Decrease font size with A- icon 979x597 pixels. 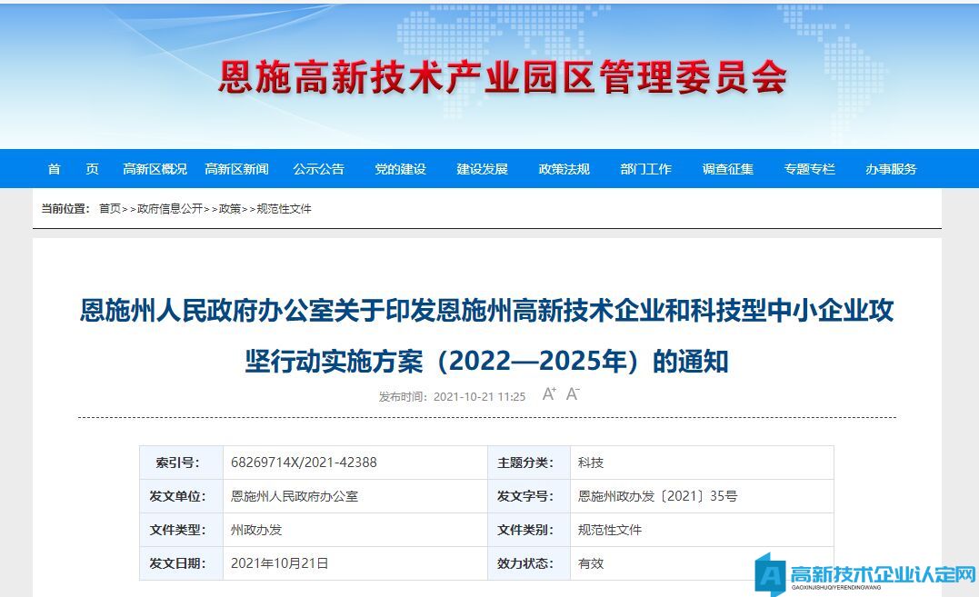(x=573, y=393)
